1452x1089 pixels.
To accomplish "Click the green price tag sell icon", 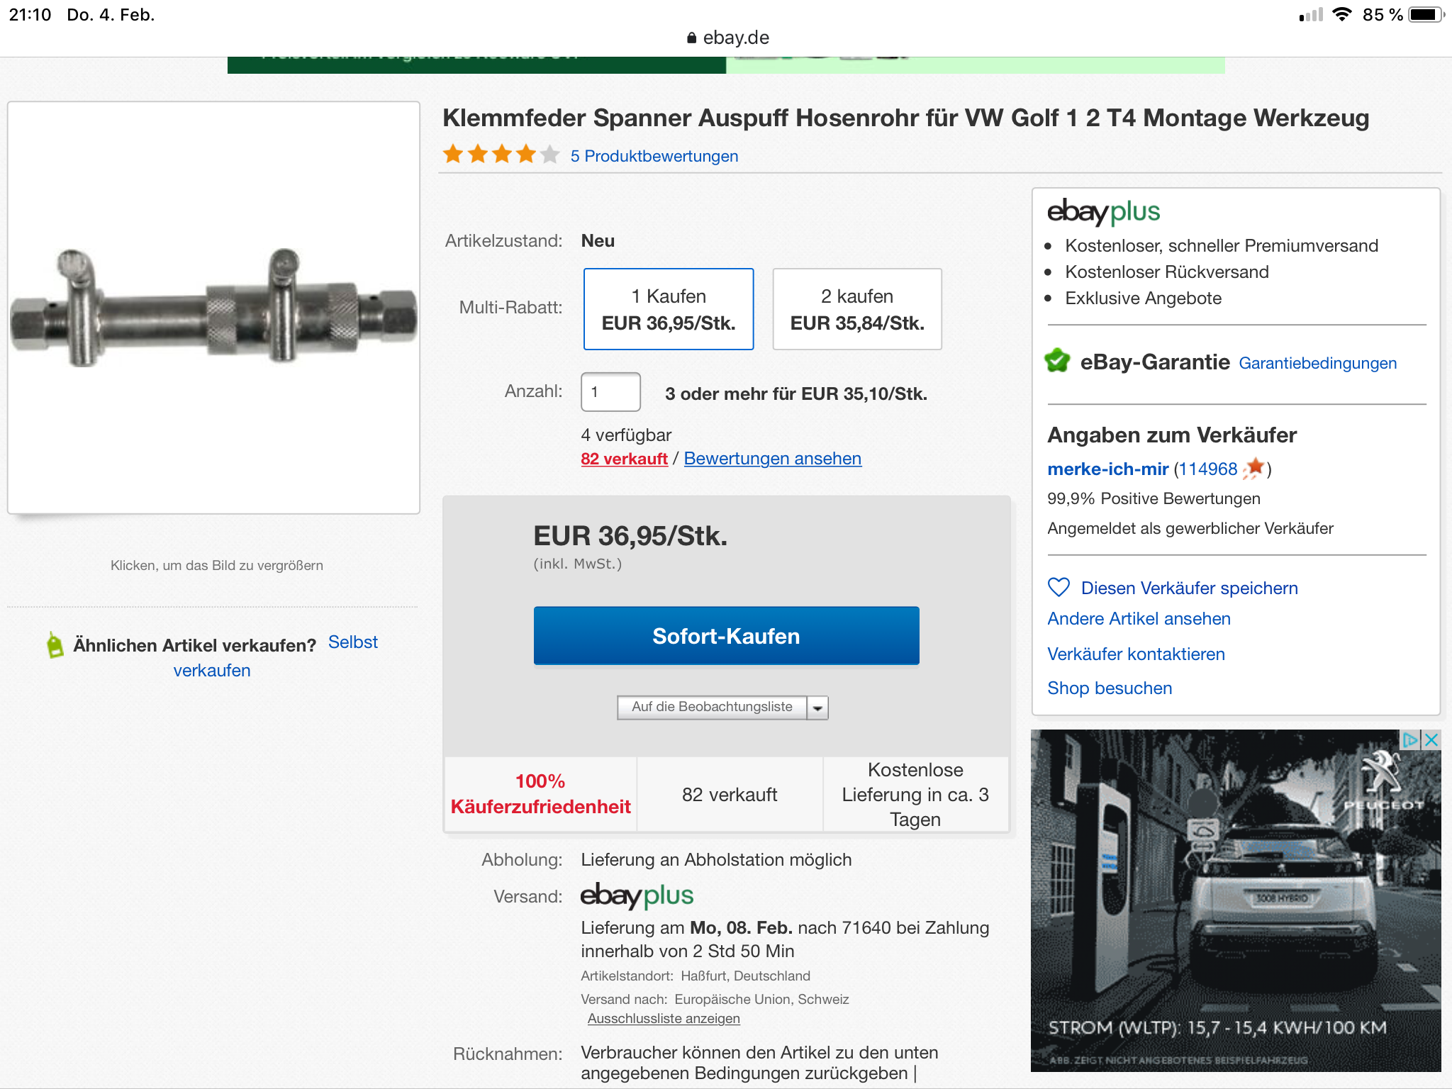I will click(55, 645).
